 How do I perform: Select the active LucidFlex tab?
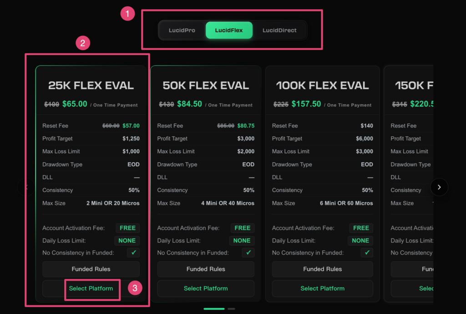(x=229, y=31)
